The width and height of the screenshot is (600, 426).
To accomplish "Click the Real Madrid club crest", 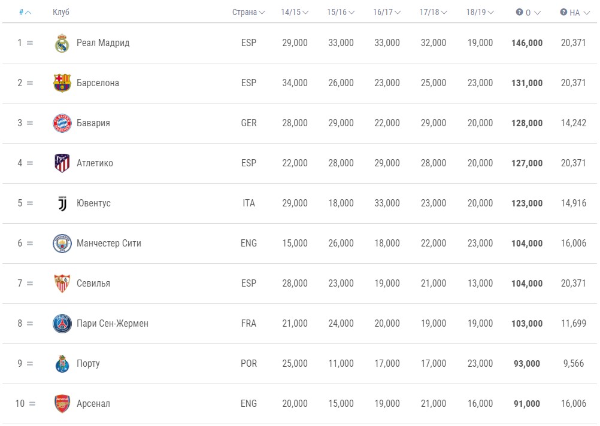I will (62, 43).
